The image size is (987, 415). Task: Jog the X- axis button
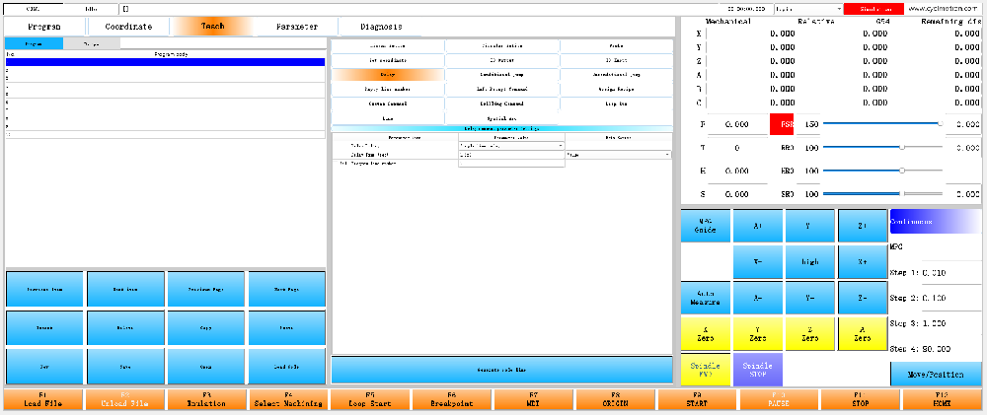click(x=758, y=261)
